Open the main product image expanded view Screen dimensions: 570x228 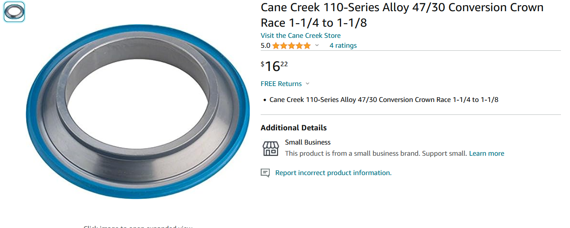click(138, 112)
